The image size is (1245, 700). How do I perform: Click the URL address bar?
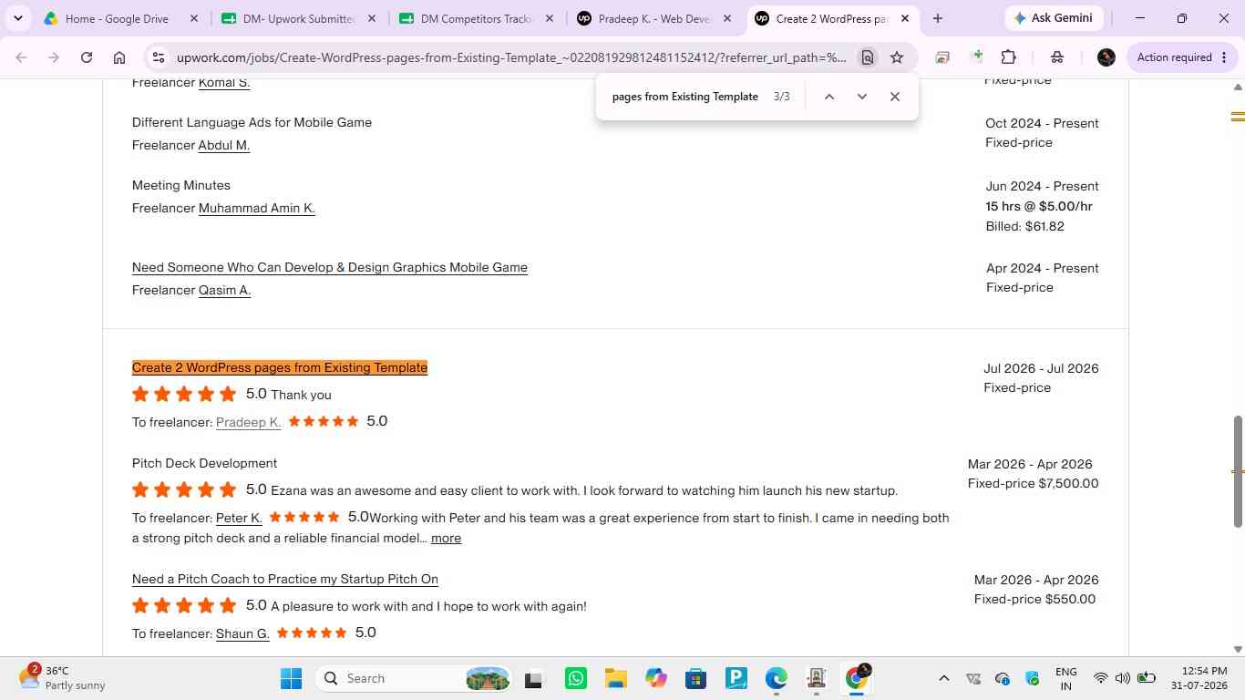510,57
